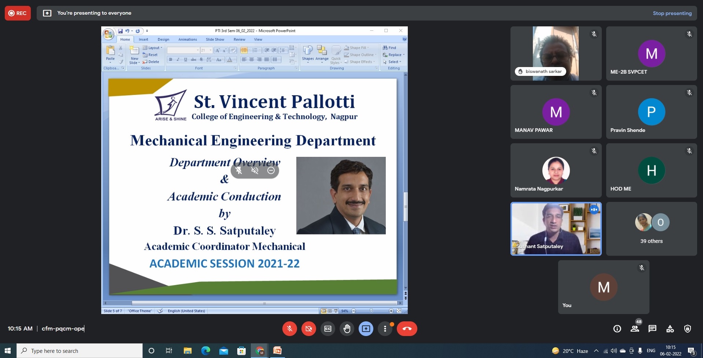The height and width of the screenshot is (358, 703).
Task: Open more options three-dot menu
Action: [385, 329]
